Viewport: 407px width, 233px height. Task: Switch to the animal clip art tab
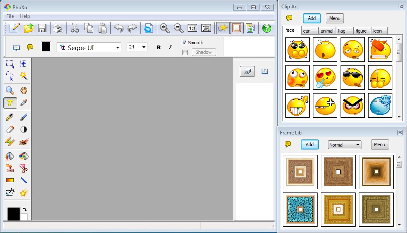327,31
